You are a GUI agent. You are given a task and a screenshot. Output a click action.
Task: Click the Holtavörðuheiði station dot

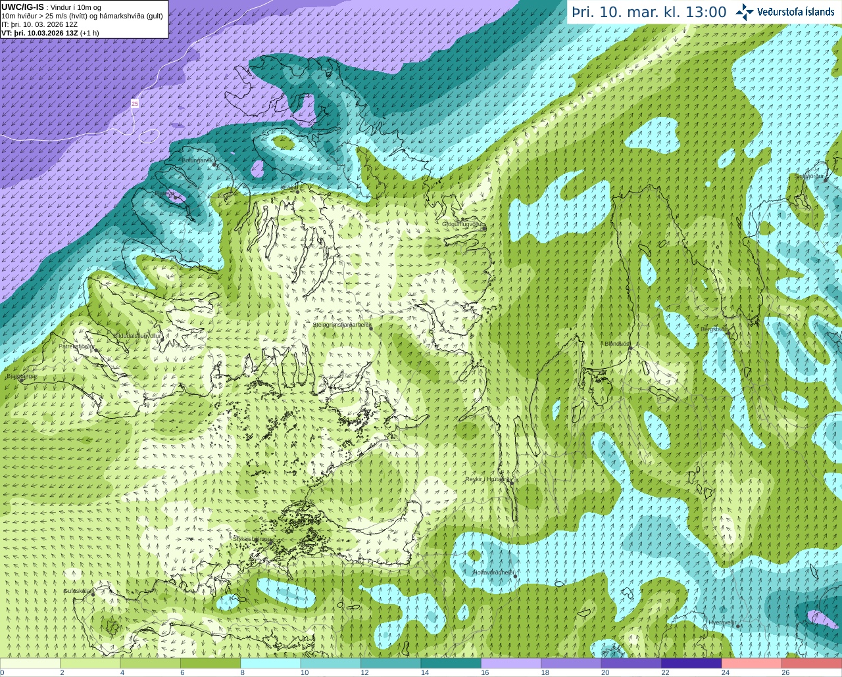point(515,577)
